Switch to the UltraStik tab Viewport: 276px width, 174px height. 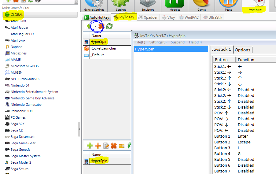point(213,17)
